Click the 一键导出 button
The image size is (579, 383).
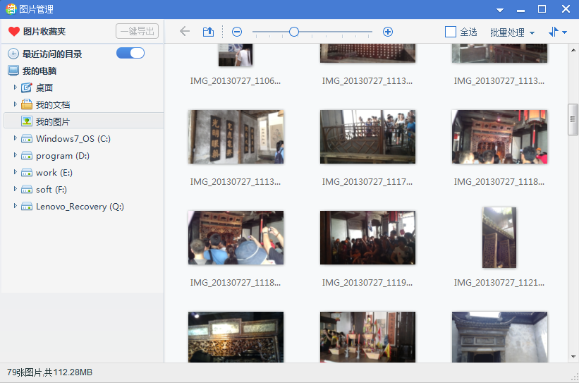tap(137, 32)
